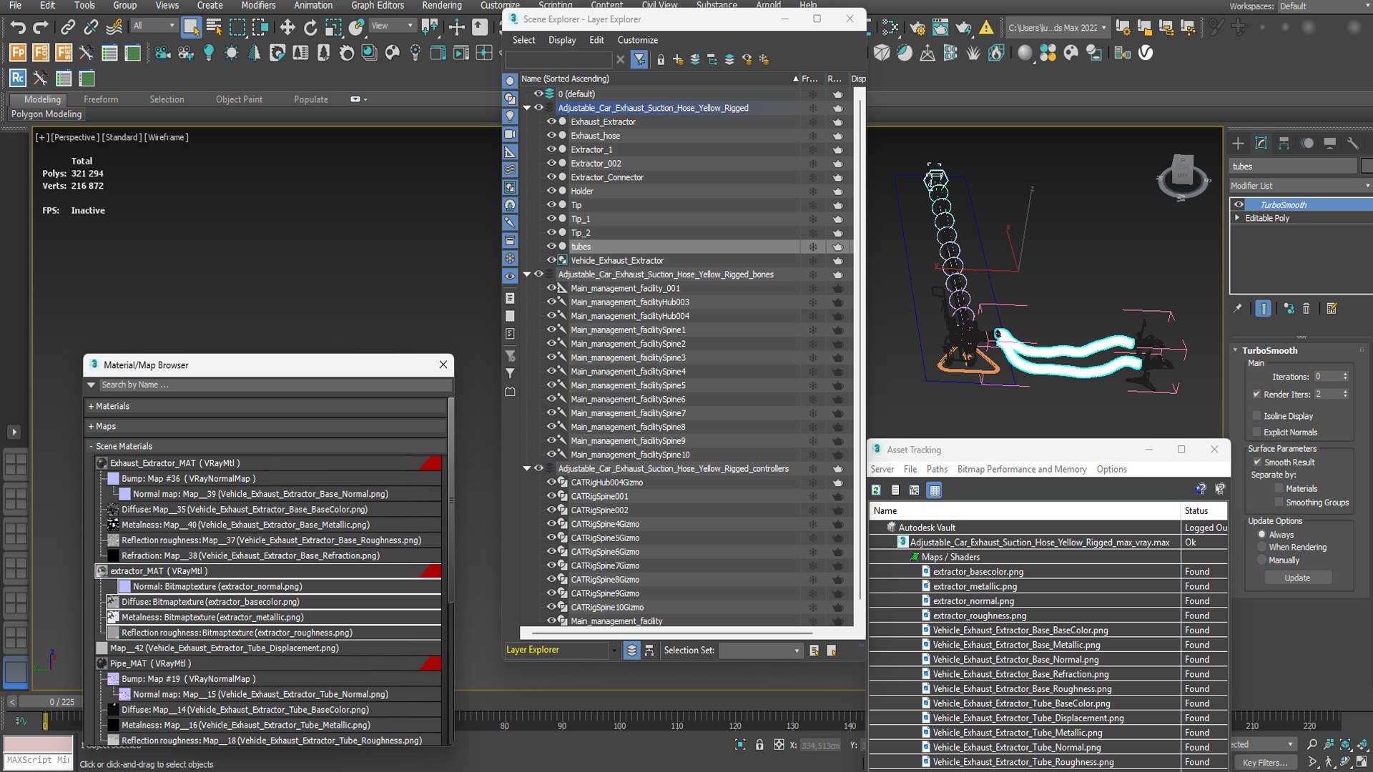
Task: Select the Rotate tool icon
Action: pos(310,28)
